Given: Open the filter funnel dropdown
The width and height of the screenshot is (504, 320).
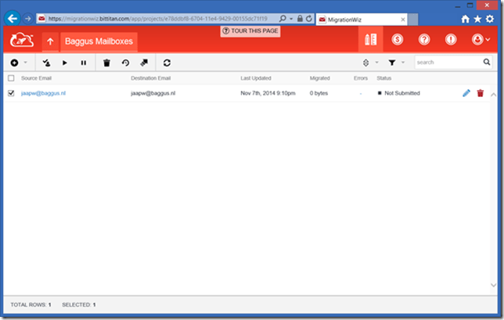Looking at the screenshot, I should click(396, 62).
